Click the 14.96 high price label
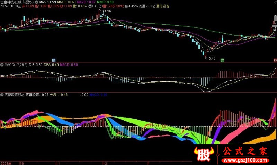277x165 pixels. (107, 12)
